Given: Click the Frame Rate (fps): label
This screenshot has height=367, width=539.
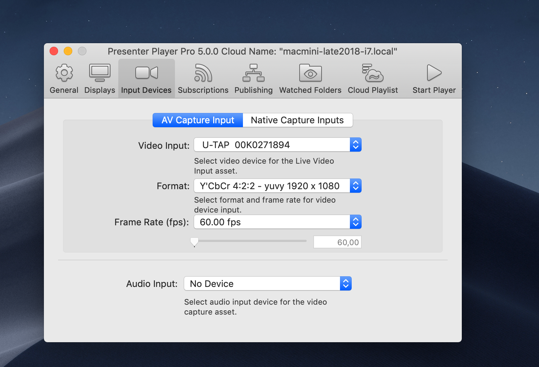Looking at the screenshot, I should (152, 222).
